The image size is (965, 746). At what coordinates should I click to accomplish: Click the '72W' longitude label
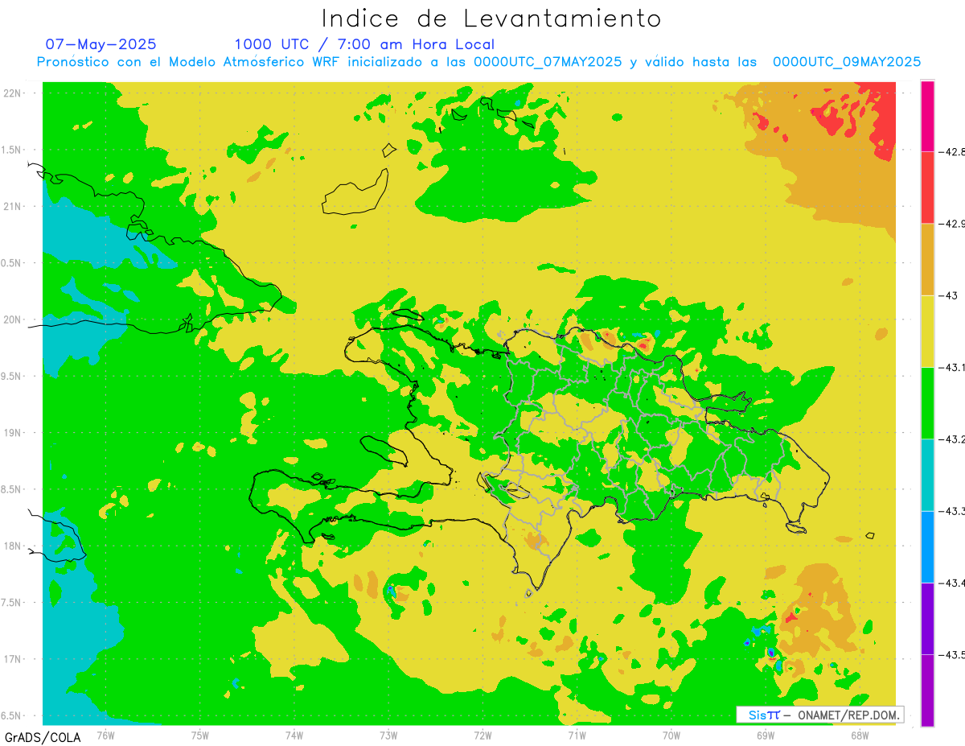tap(482, 735)
